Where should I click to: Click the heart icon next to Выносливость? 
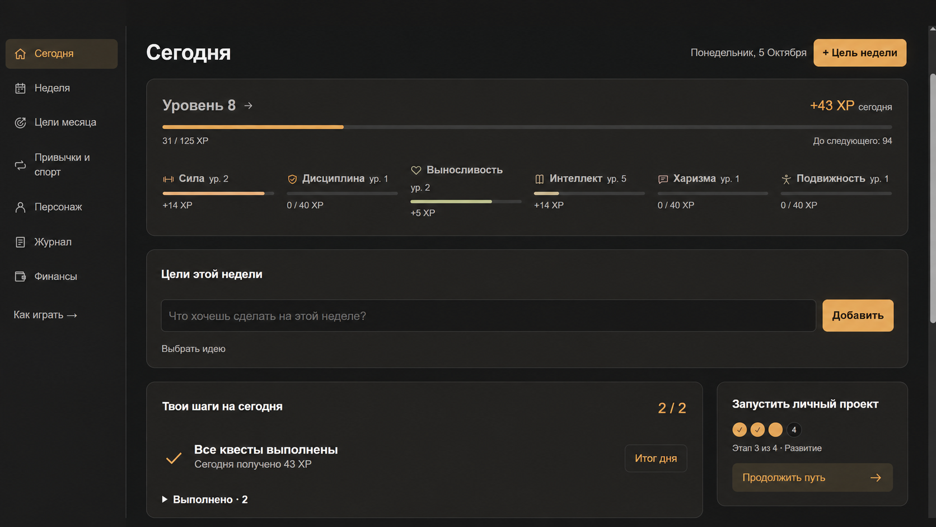pyautogui.click(x=416, y=170)
